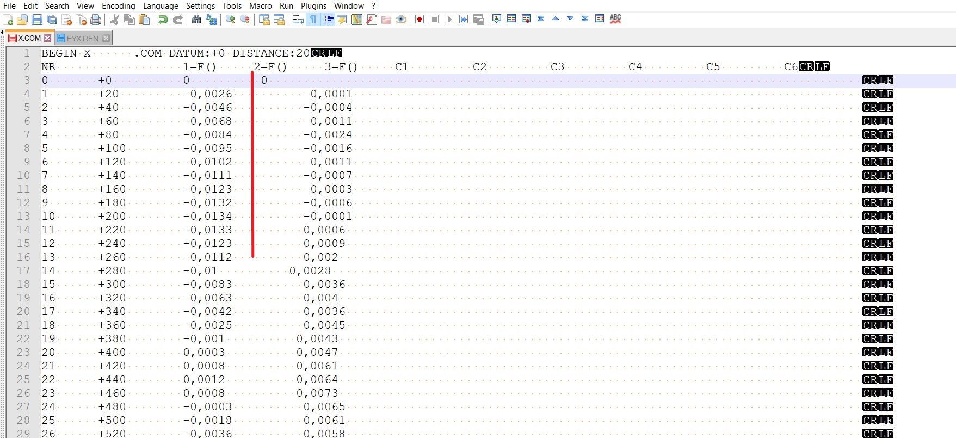
Task: Open the Language menu
Action: (161, 5)
